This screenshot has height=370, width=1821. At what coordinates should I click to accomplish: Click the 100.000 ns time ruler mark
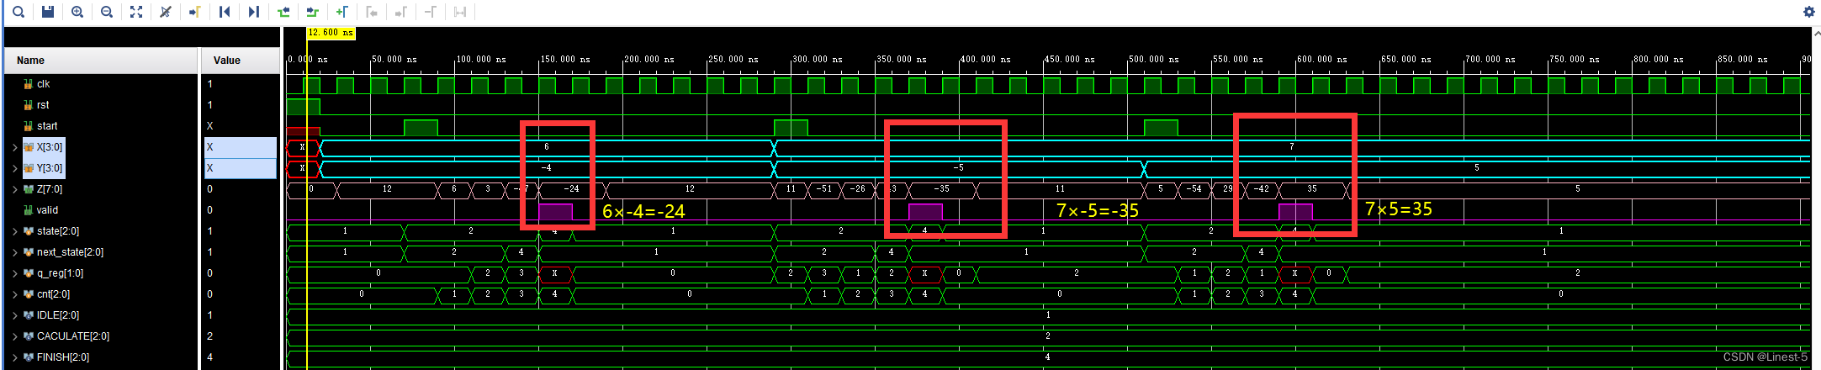(x=481, y=60)
